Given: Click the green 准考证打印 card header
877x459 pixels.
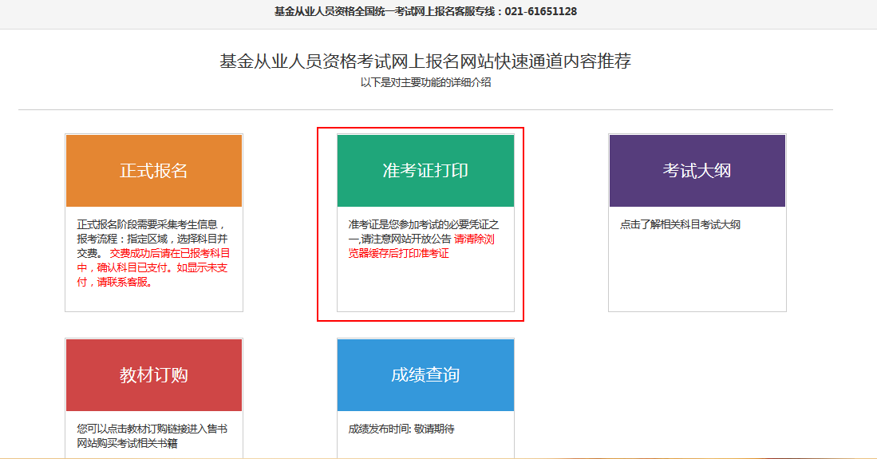Looking at the screenshot, I should [425, 171].
